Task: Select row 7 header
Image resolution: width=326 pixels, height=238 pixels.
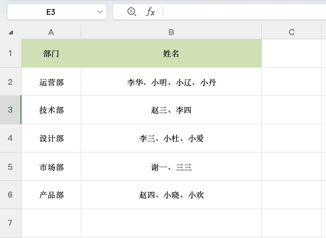Action: 10,223
